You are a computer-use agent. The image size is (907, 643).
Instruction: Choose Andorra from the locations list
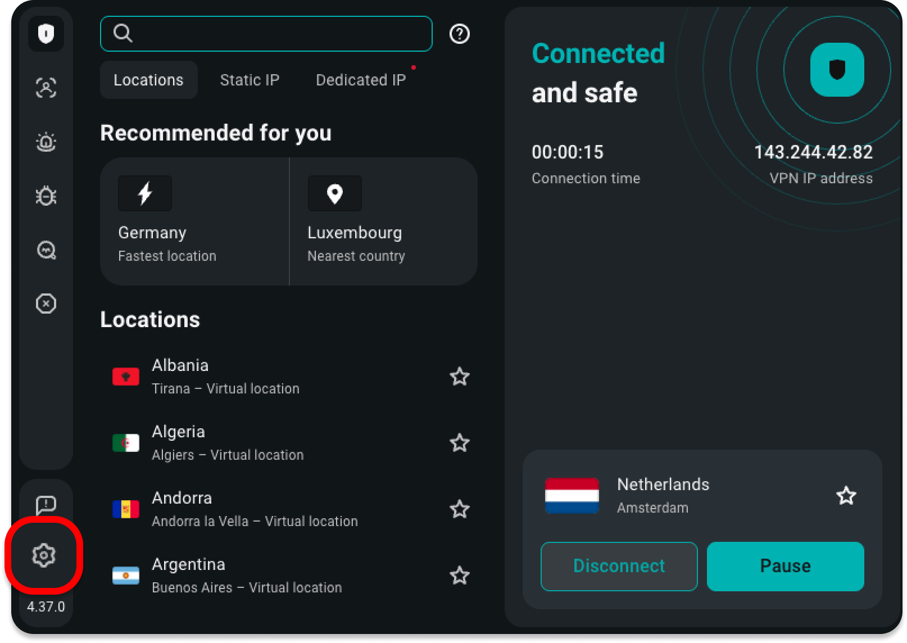tap(253, 509)
